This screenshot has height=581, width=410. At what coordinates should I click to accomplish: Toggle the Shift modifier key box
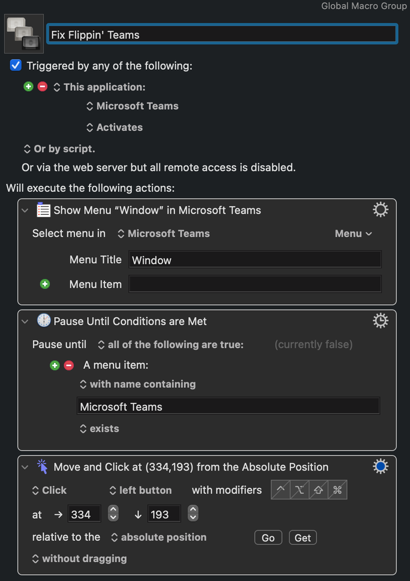[x=319, y=490]
